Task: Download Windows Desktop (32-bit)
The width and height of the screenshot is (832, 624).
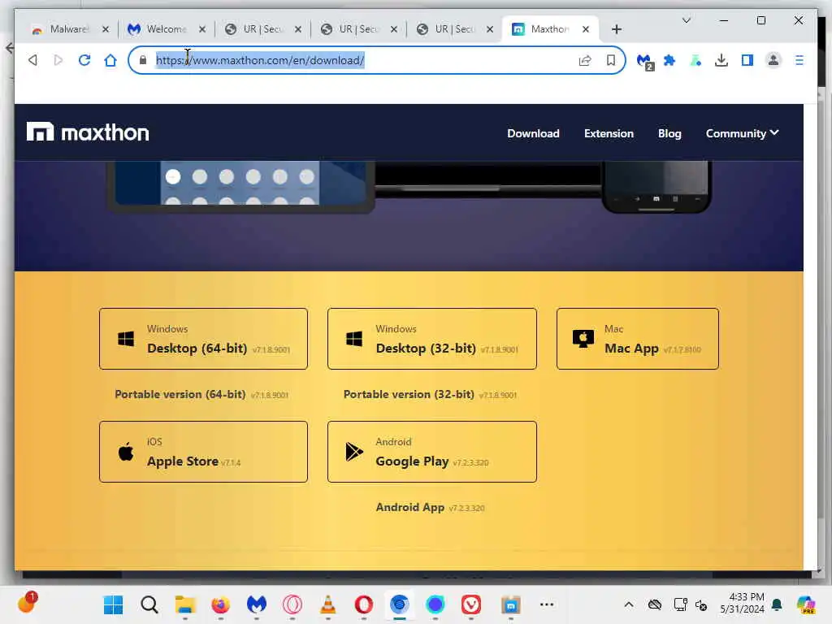Action: (432, 339)
